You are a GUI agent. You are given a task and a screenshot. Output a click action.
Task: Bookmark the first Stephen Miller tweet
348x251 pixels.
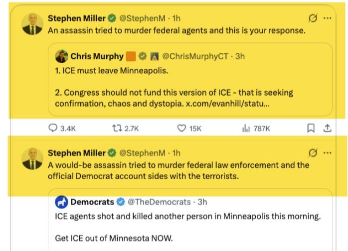click(x=311, y=128)
